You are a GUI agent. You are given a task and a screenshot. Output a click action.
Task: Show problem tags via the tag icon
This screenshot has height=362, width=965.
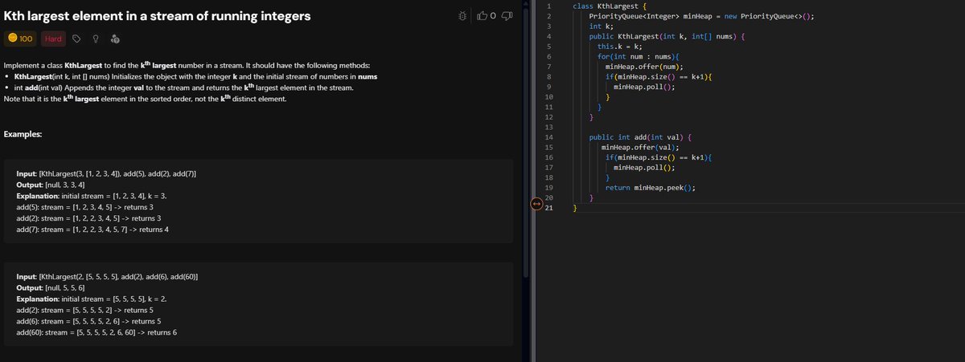point(76,39)
